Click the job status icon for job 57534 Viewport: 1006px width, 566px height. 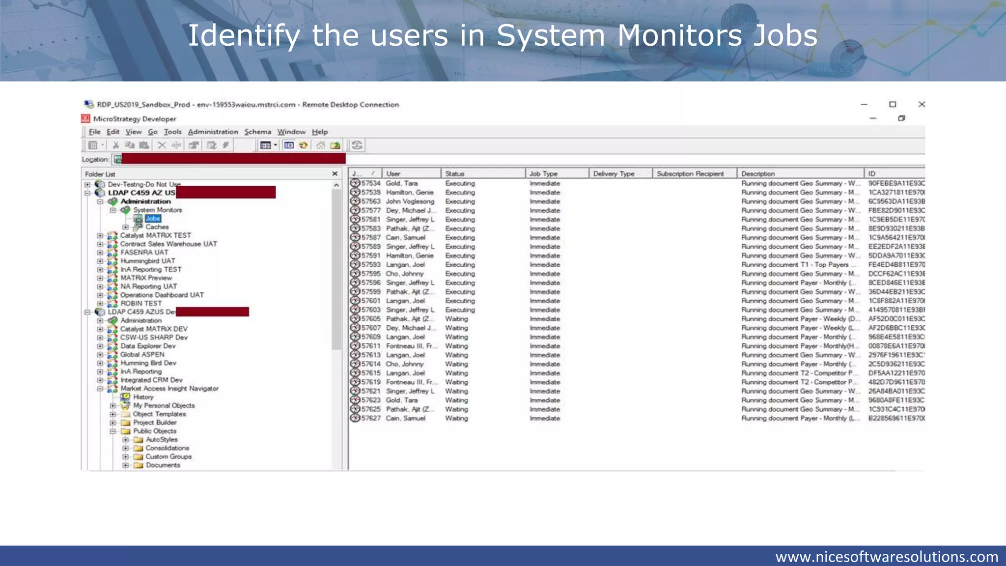coord(355,183)
